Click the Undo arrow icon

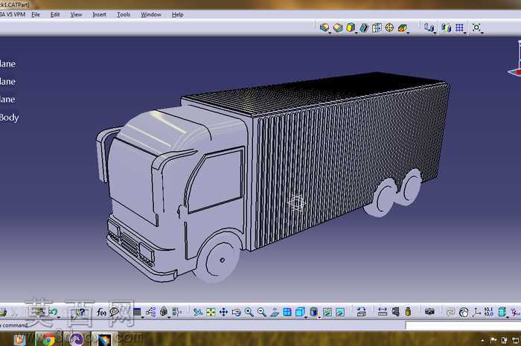(53, 312)
